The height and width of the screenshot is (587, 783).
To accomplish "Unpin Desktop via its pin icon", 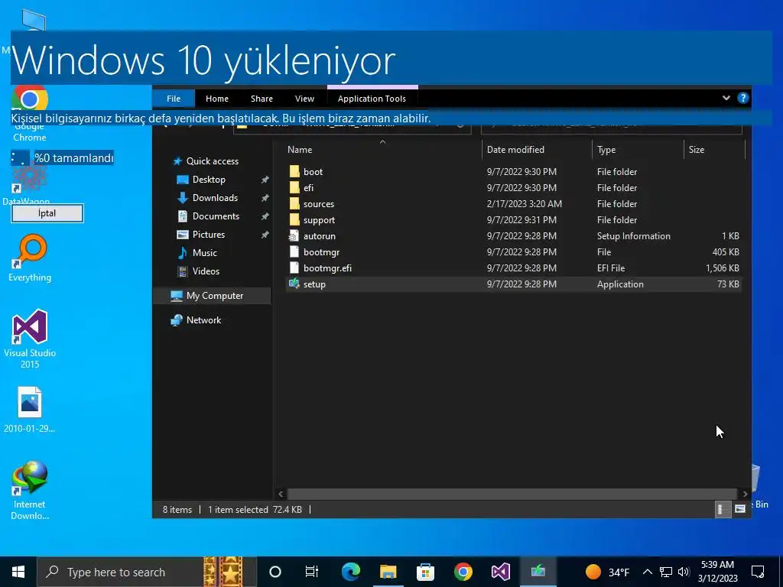I will pos(265,180).
